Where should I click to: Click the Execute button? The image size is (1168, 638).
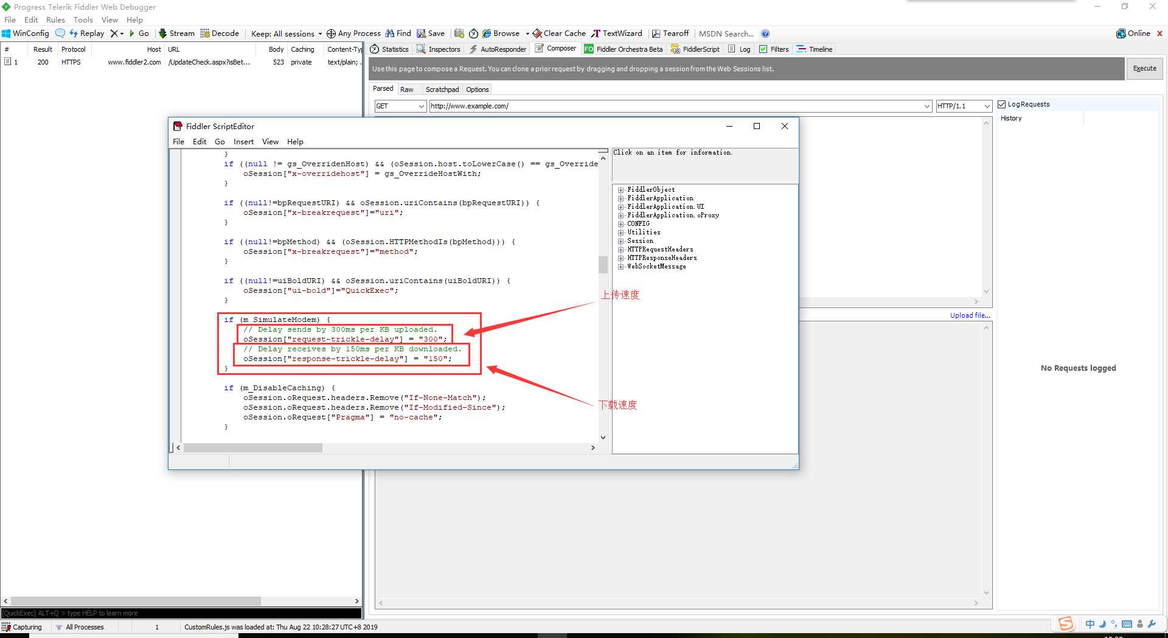[1144, 69]
